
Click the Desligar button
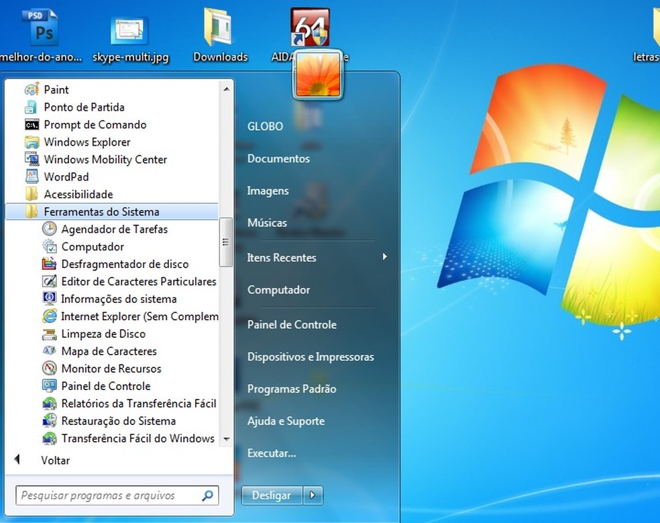click(272, 495)
